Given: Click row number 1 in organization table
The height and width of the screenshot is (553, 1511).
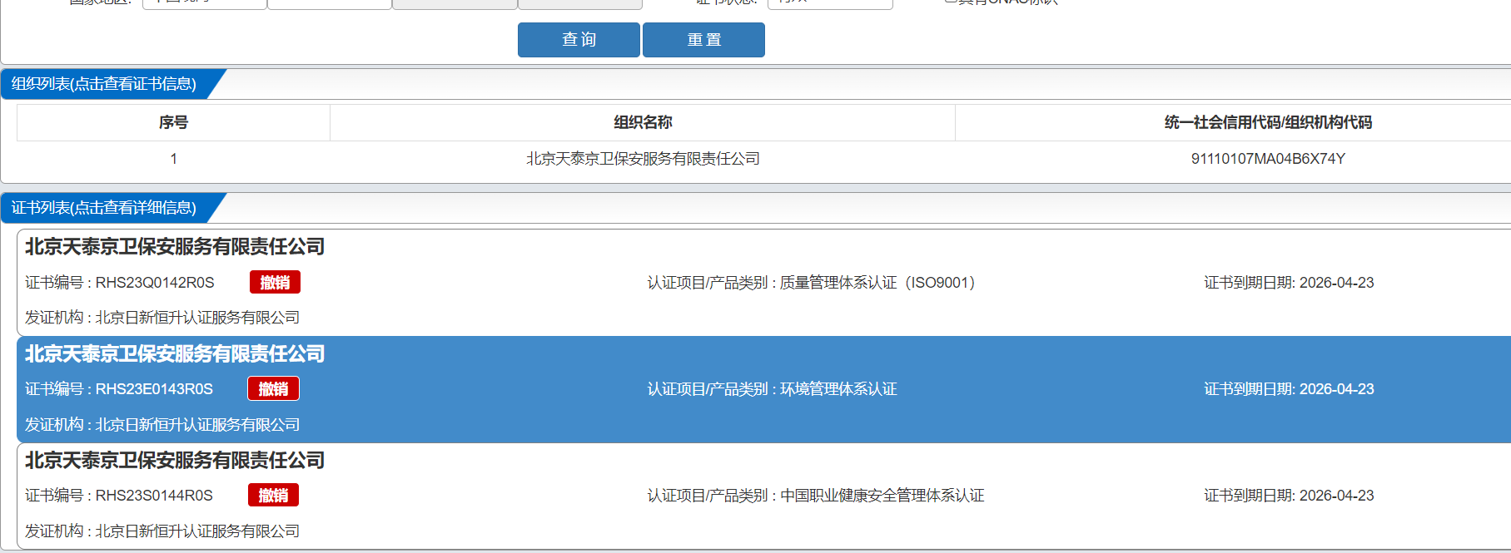Looking at the screenshot, I should tap(173, 159).
